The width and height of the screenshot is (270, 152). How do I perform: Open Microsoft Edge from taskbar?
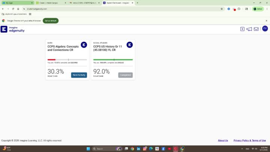click(x=151, y=149)
